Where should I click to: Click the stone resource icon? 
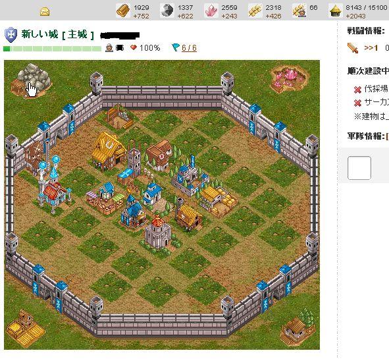tap(167, 11)
